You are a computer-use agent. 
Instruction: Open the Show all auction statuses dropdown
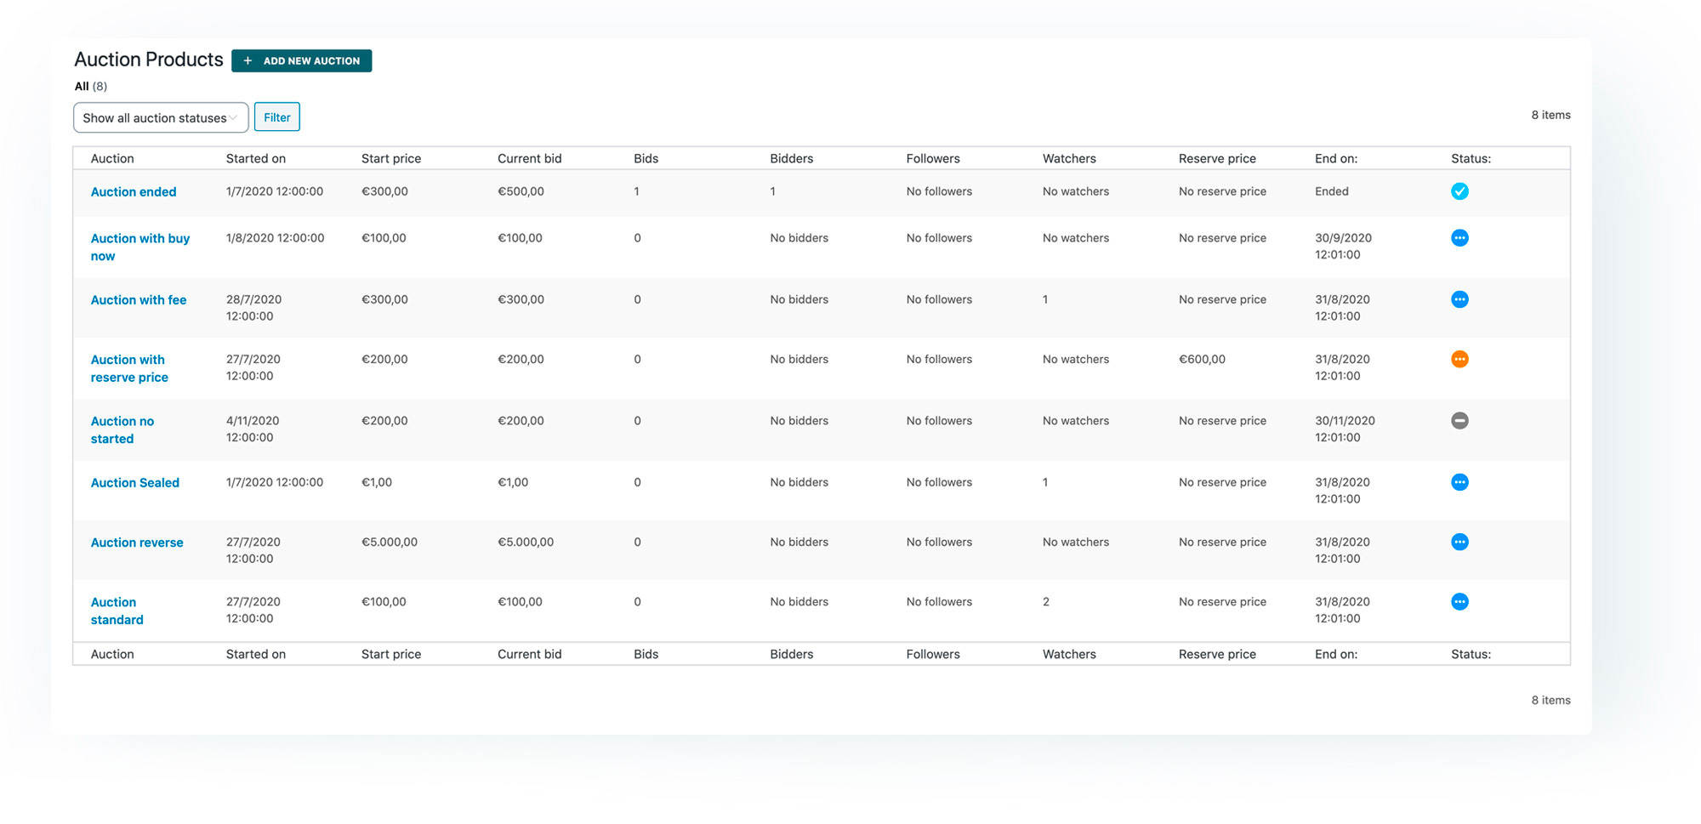point(161,117)
